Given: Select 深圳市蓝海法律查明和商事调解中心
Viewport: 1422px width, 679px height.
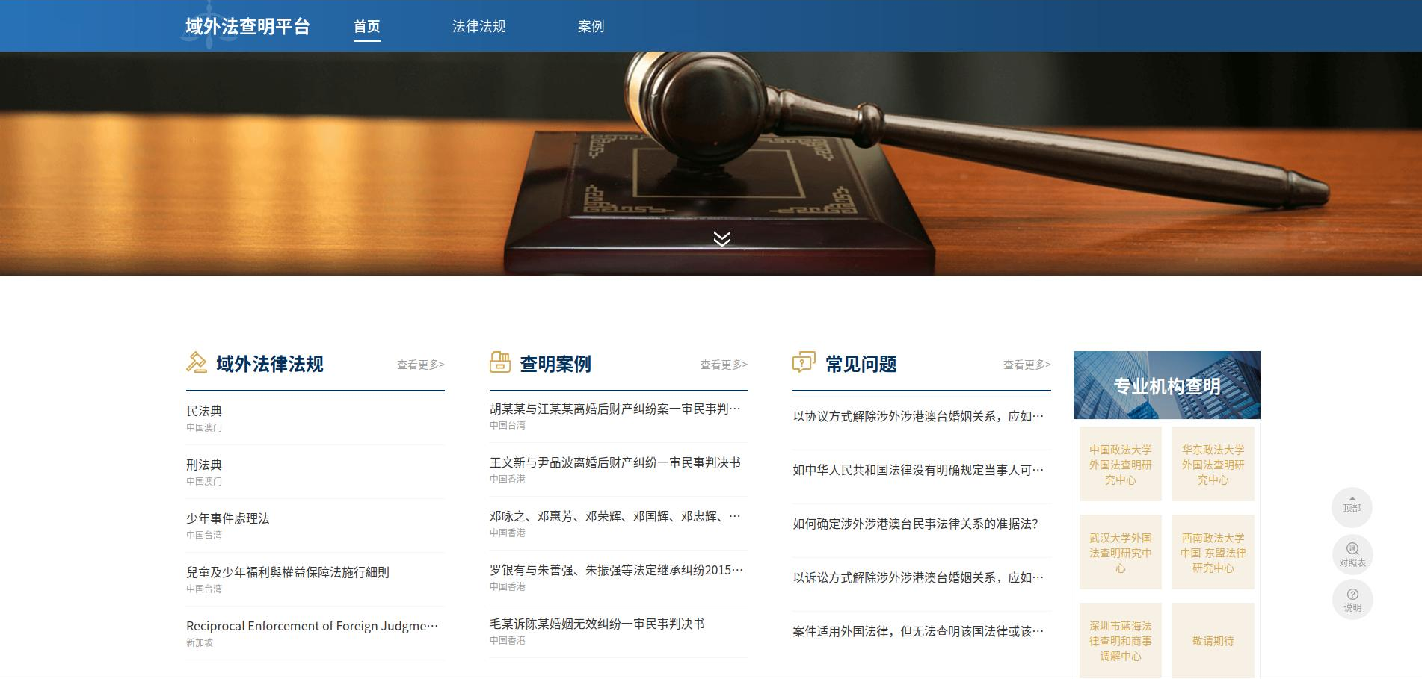Looking at the screenshot, I should pos(1120,640).
